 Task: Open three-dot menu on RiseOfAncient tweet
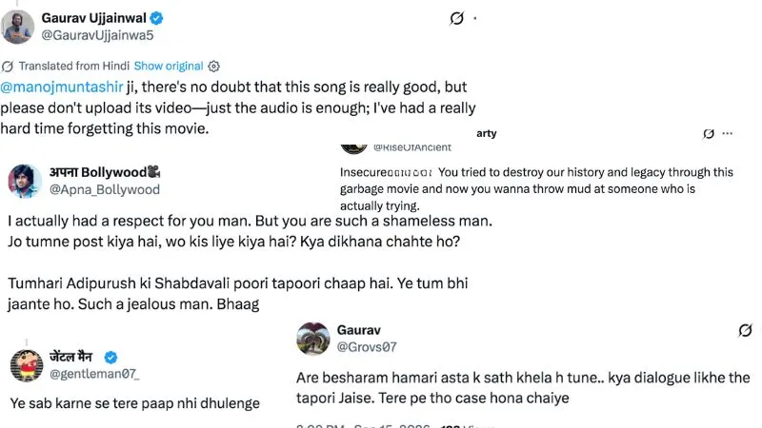[x=728, y=133]
